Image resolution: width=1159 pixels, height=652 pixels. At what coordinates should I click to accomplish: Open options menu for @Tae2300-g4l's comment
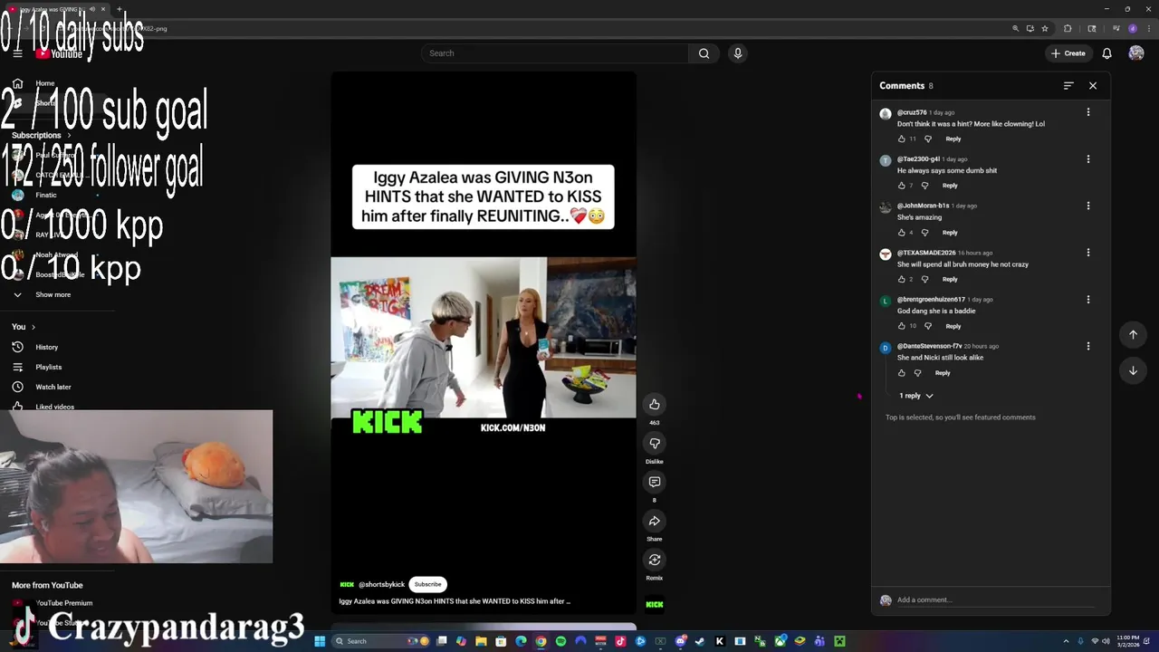click(1088, 159)
